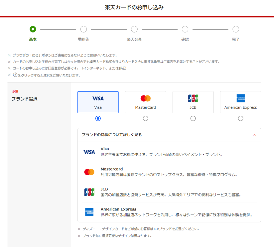Click the Mastercard heading in feature list
The image size is (274, 247).
coord(112,169)
